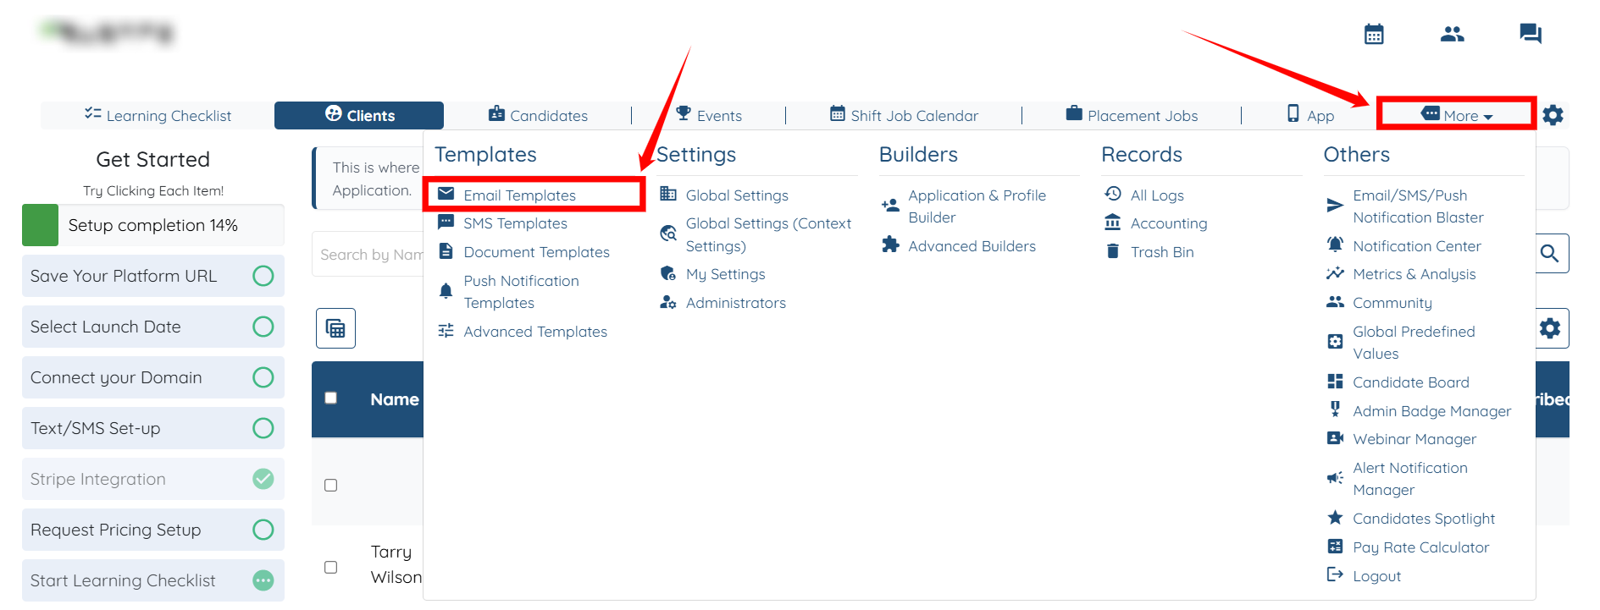The height and width of the screenshot is (610, 1600).
Task: Open Application & Profile Builder
Action: (977, 206)
